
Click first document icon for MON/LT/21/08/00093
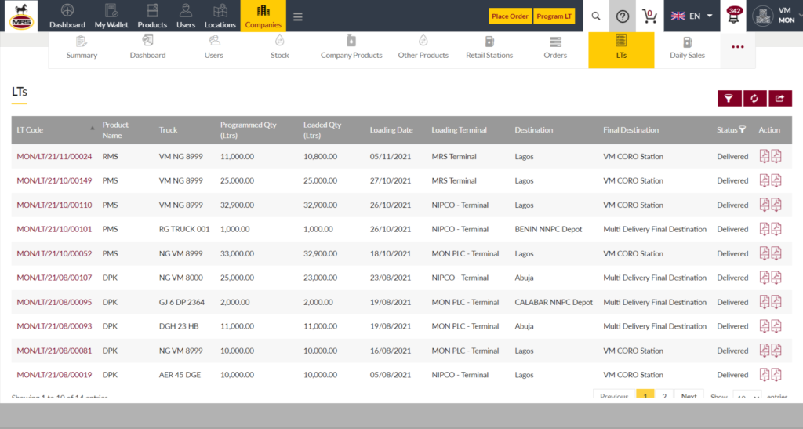[x=764, y=326]
